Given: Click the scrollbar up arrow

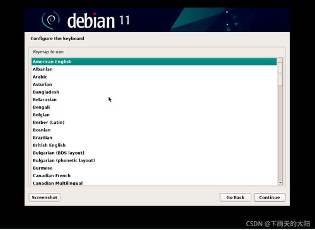Looking at the screenshot, I should click(280, 60).
